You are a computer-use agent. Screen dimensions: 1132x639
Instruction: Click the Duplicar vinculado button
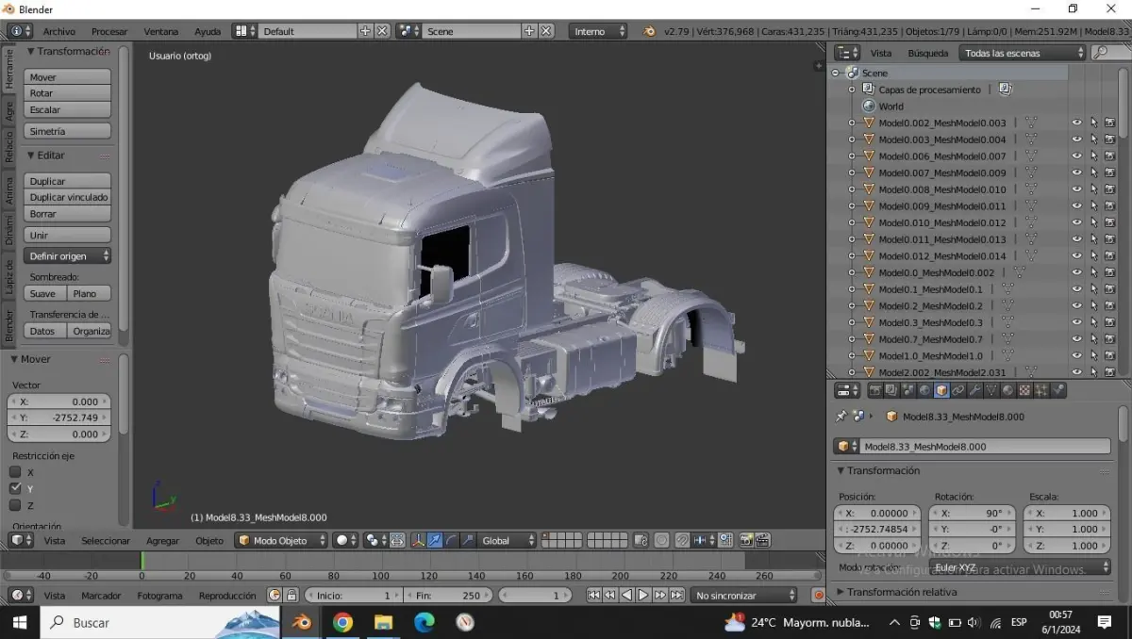point(68,197)
